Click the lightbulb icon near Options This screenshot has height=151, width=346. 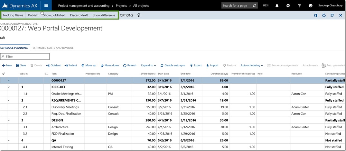(139, 15)
